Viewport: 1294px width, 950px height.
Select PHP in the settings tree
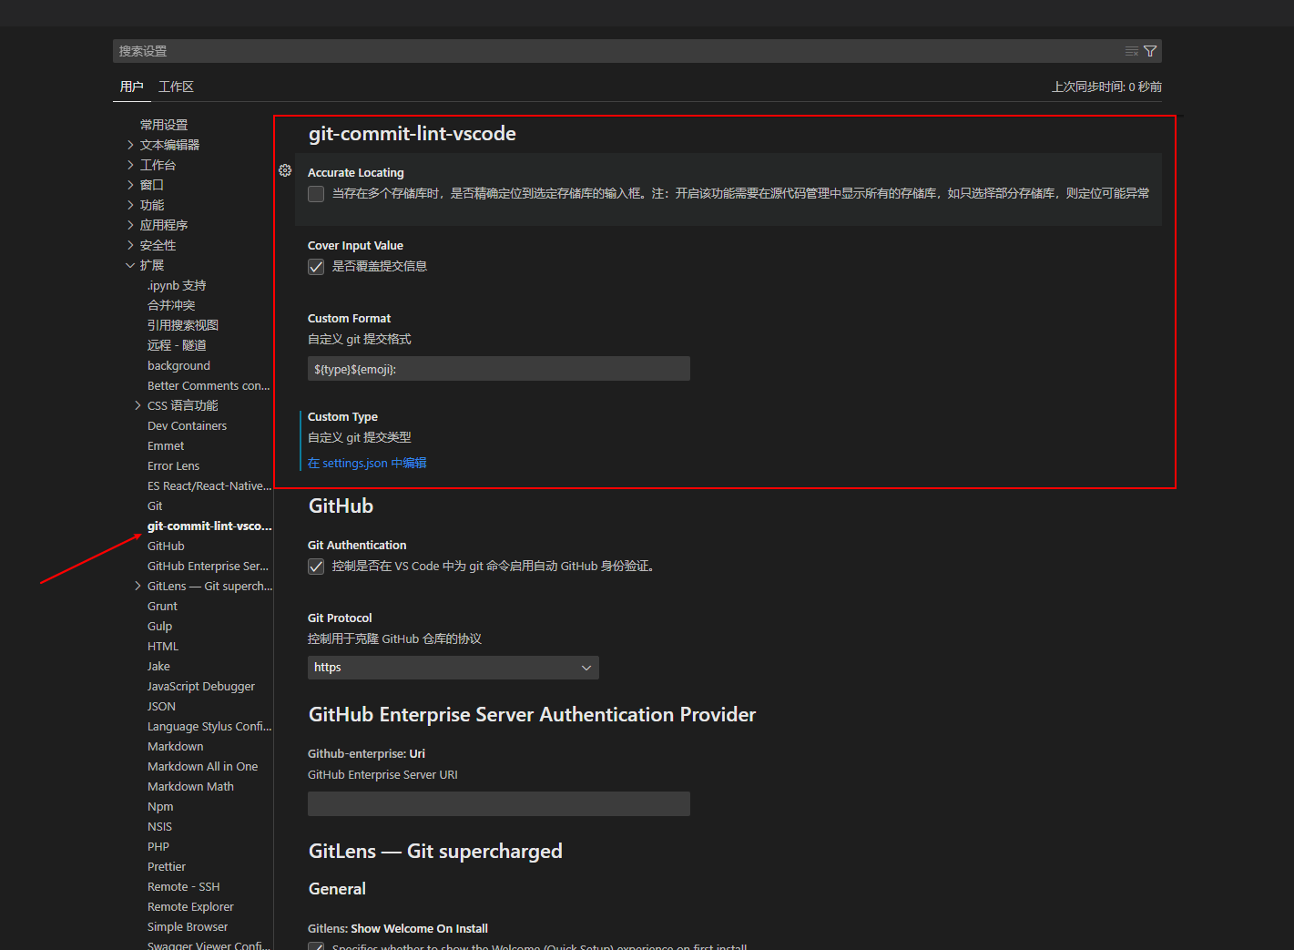158,846
